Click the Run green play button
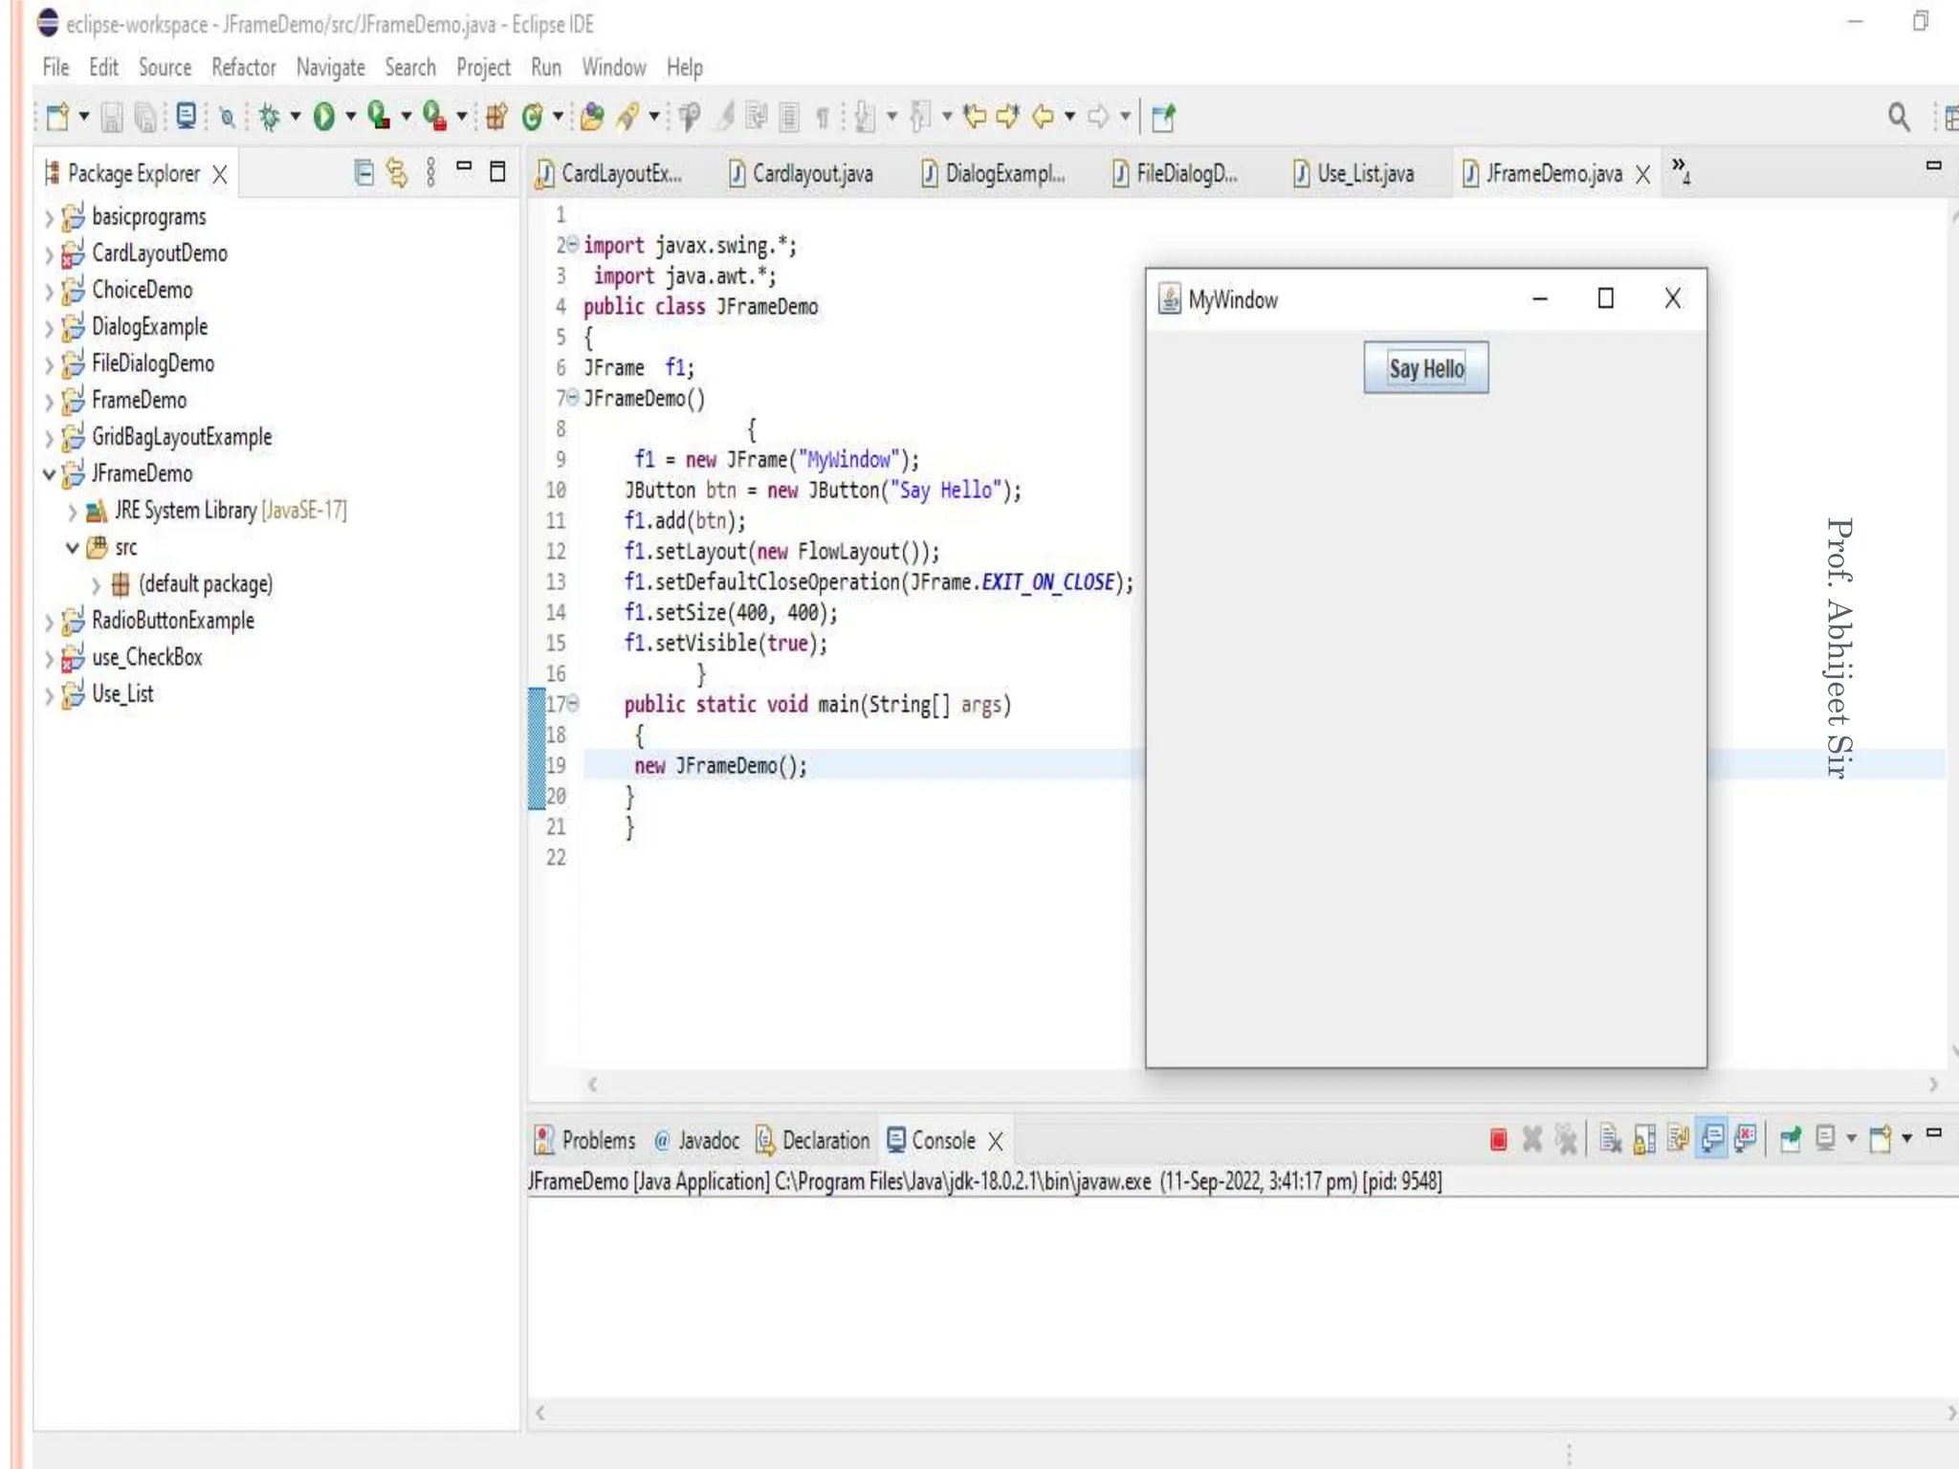1959x1469 pixels. coord(324,117)
